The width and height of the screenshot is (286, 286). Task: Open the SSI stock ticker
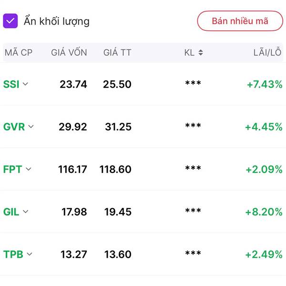pos(11,84)
